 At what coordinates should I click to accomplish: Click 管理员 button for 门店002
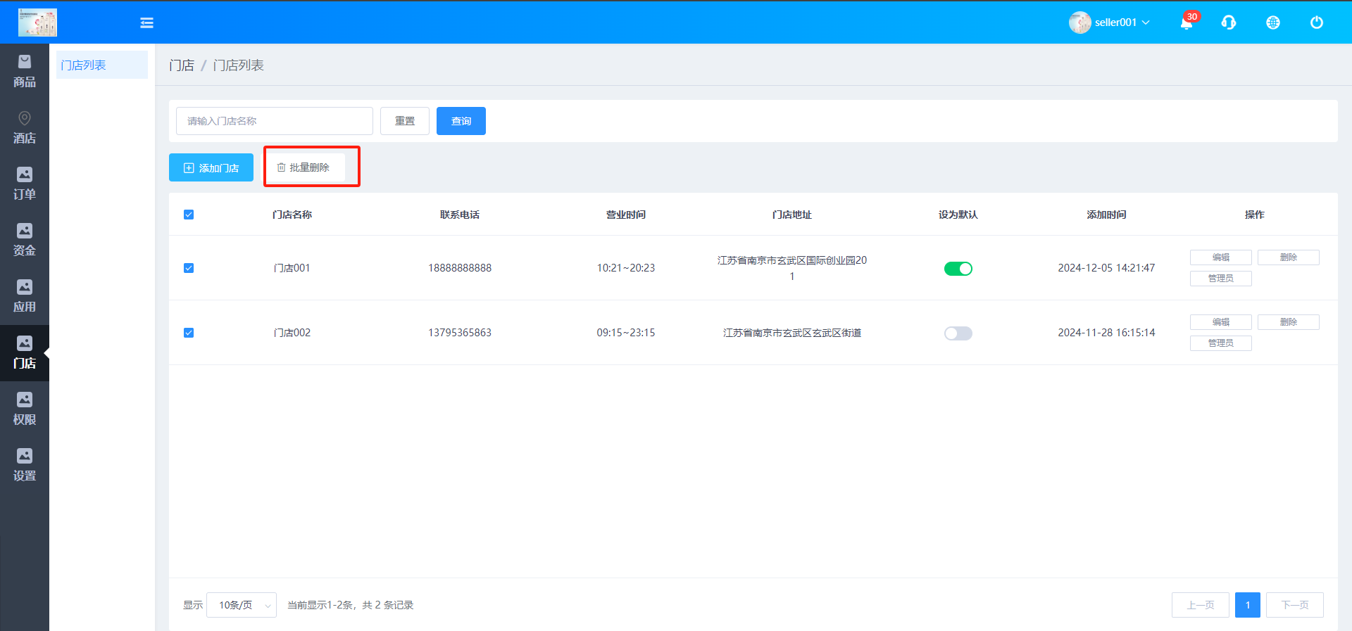coord(1220,343)
